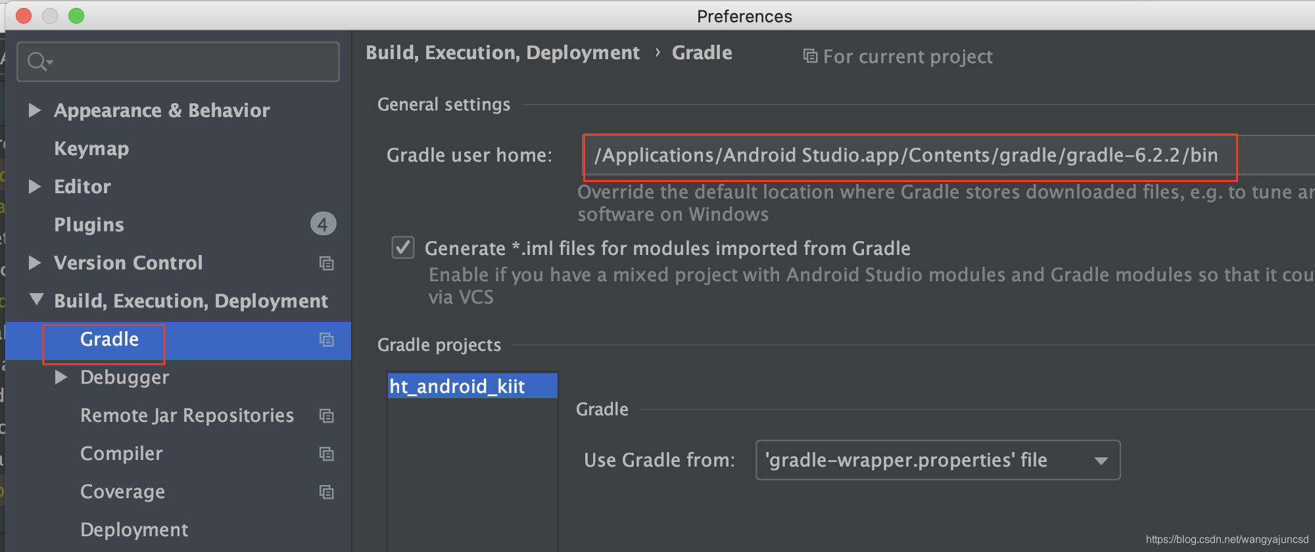
Task: Expand the Appearance & Behavior section
Action: (x=35, y=110)
